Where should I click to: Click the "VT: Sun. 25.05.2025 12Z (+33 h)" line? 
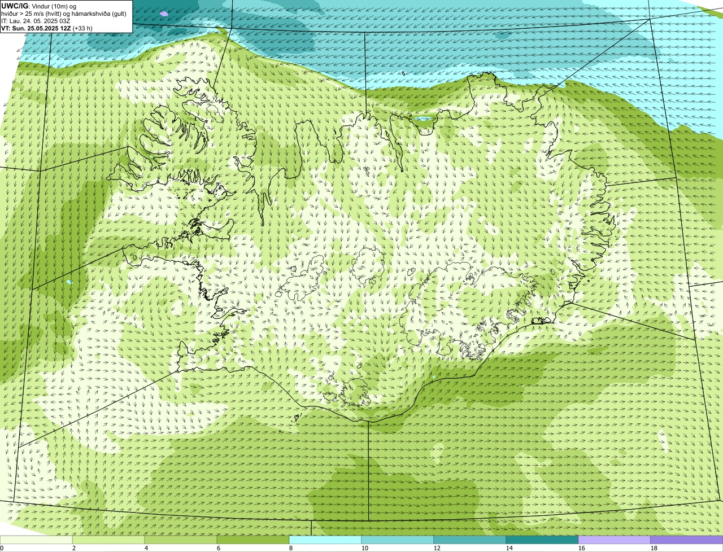[47, 28]
